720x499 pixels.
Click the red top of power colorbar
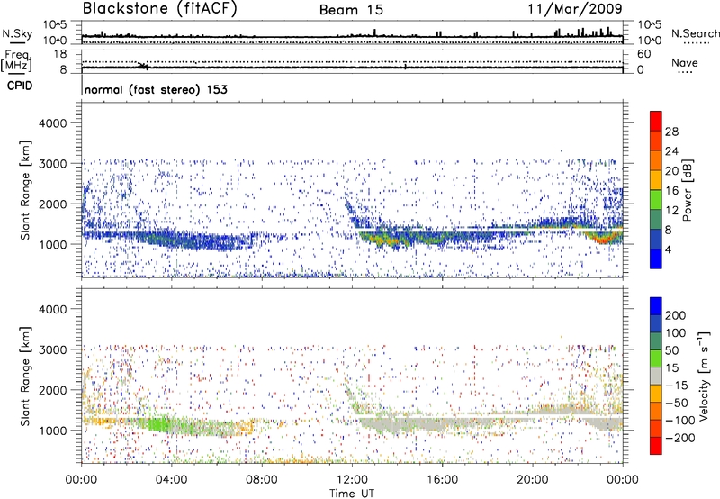(656, 121)
